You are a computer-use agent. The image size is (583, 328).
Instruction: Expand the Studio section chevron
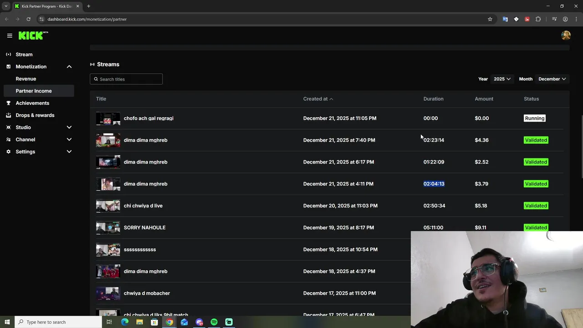click(69, 127)
